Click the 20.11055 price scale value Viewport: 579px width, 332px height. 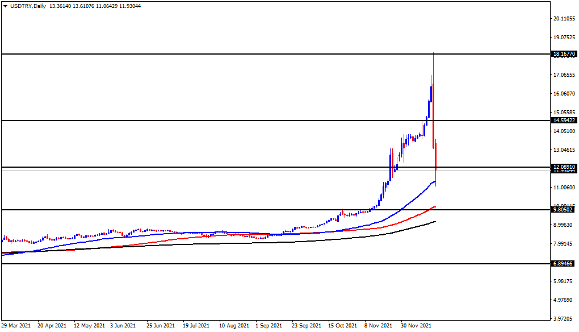tap(564, 19)
